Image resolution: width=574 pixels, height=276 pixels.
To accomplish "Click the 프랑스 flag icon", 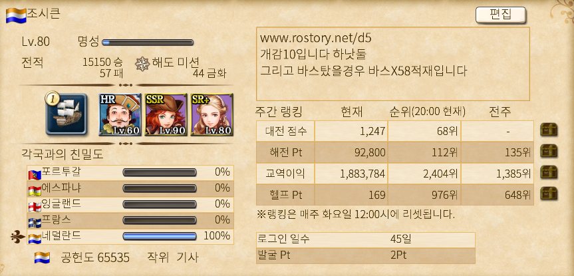I will 35,223.
